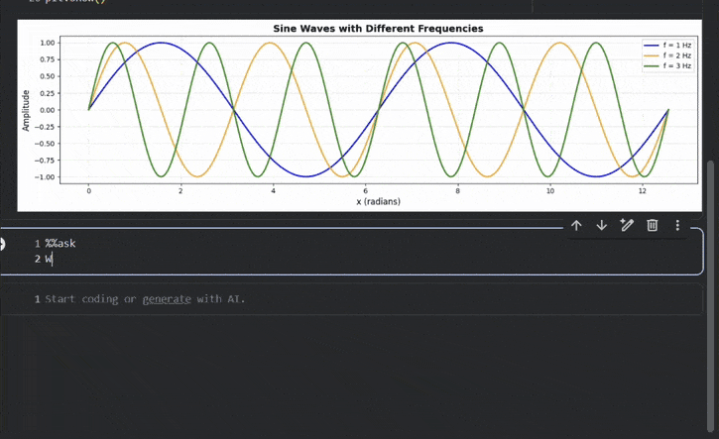Focus the empty 'Start coding' cell
Viewport: 719px width, 439px height.
(352, 299)
